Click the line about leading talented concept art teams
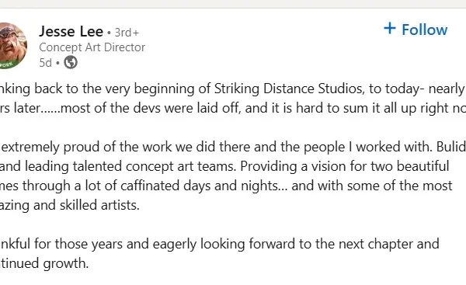Screen dimensions: 466x285 (224, 166)
